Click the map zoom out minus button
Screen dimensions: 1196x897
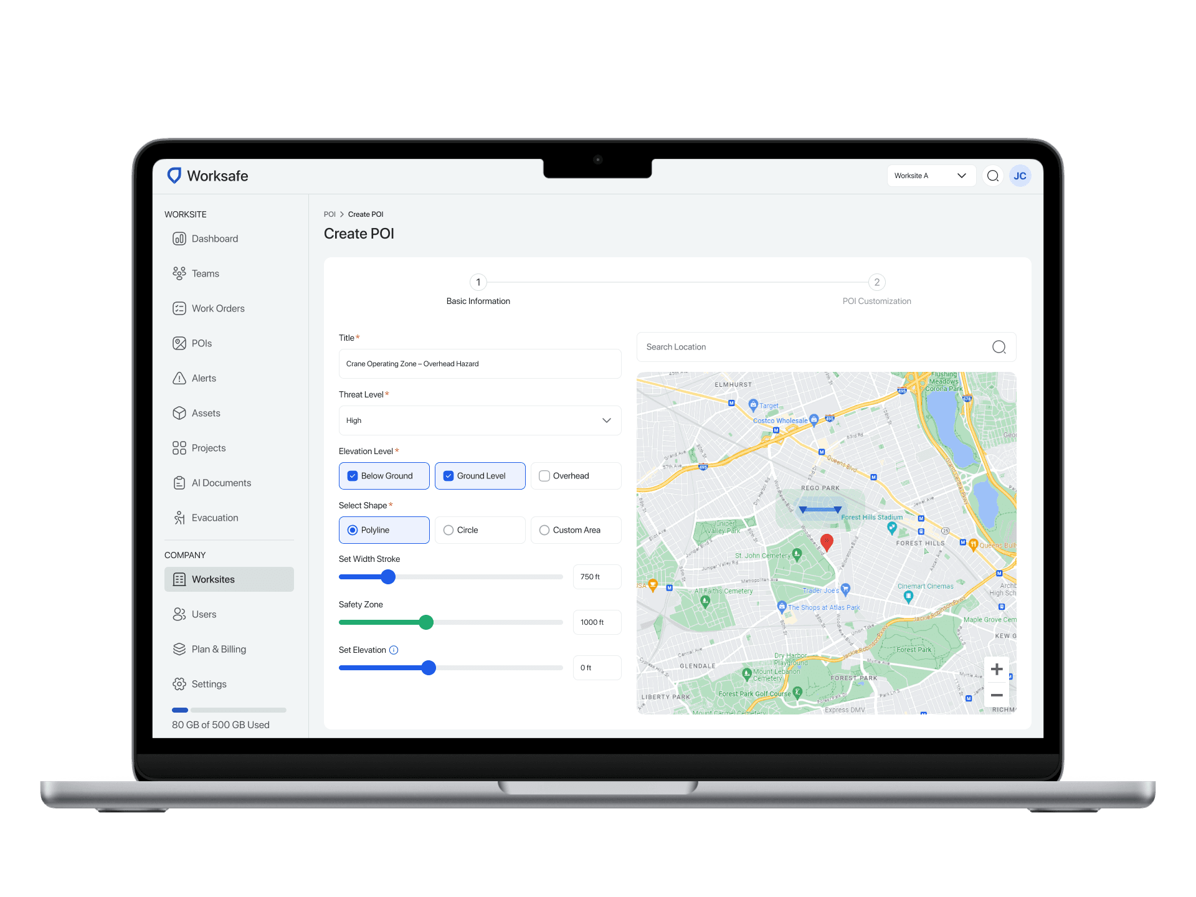pyautogui.click(x=997, y=695)
